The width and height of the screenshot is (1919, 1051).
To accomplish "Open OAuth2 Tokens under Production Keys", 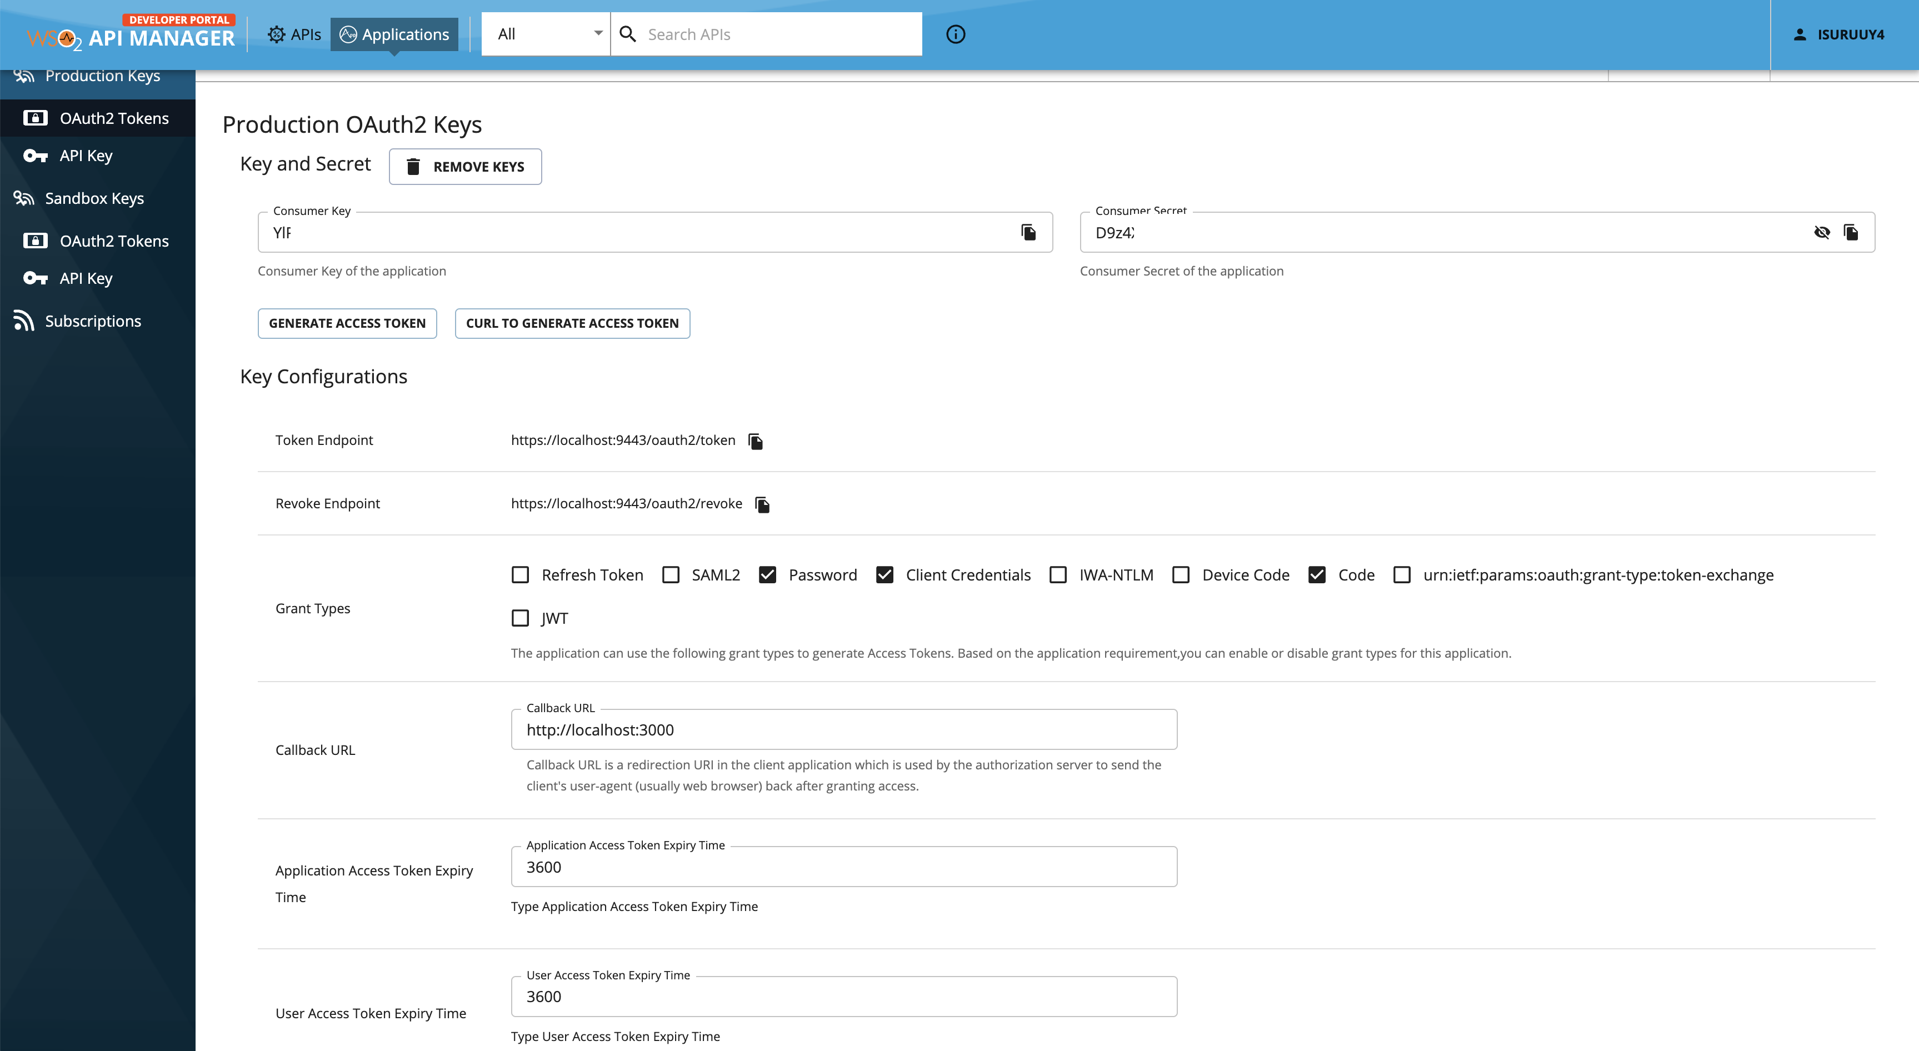I will pos(98,118).
